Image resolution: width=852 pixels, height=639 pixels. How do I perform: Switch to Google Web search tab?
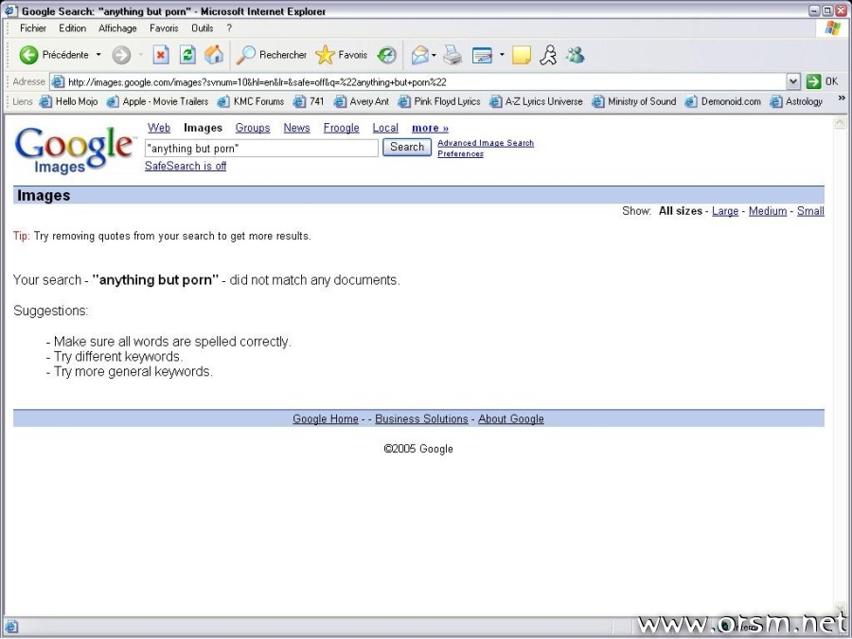(159, 128)
